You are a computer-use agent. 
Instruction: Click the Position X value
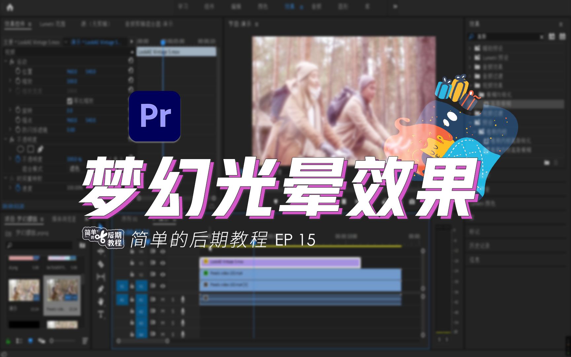(x=72, y=71)
